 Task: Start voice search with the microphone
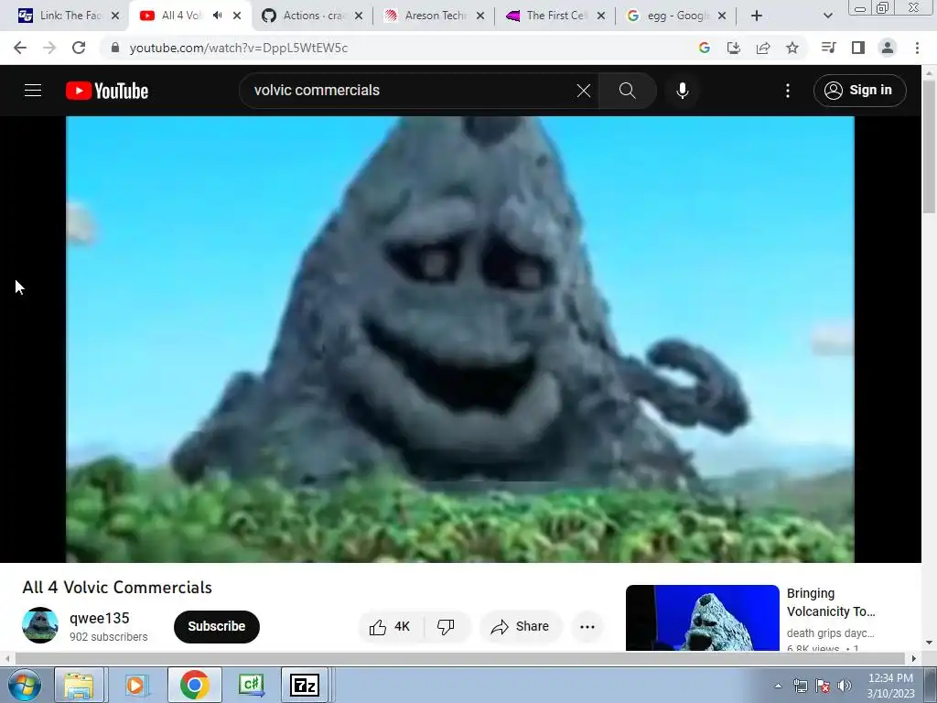(x=682, y=91)
